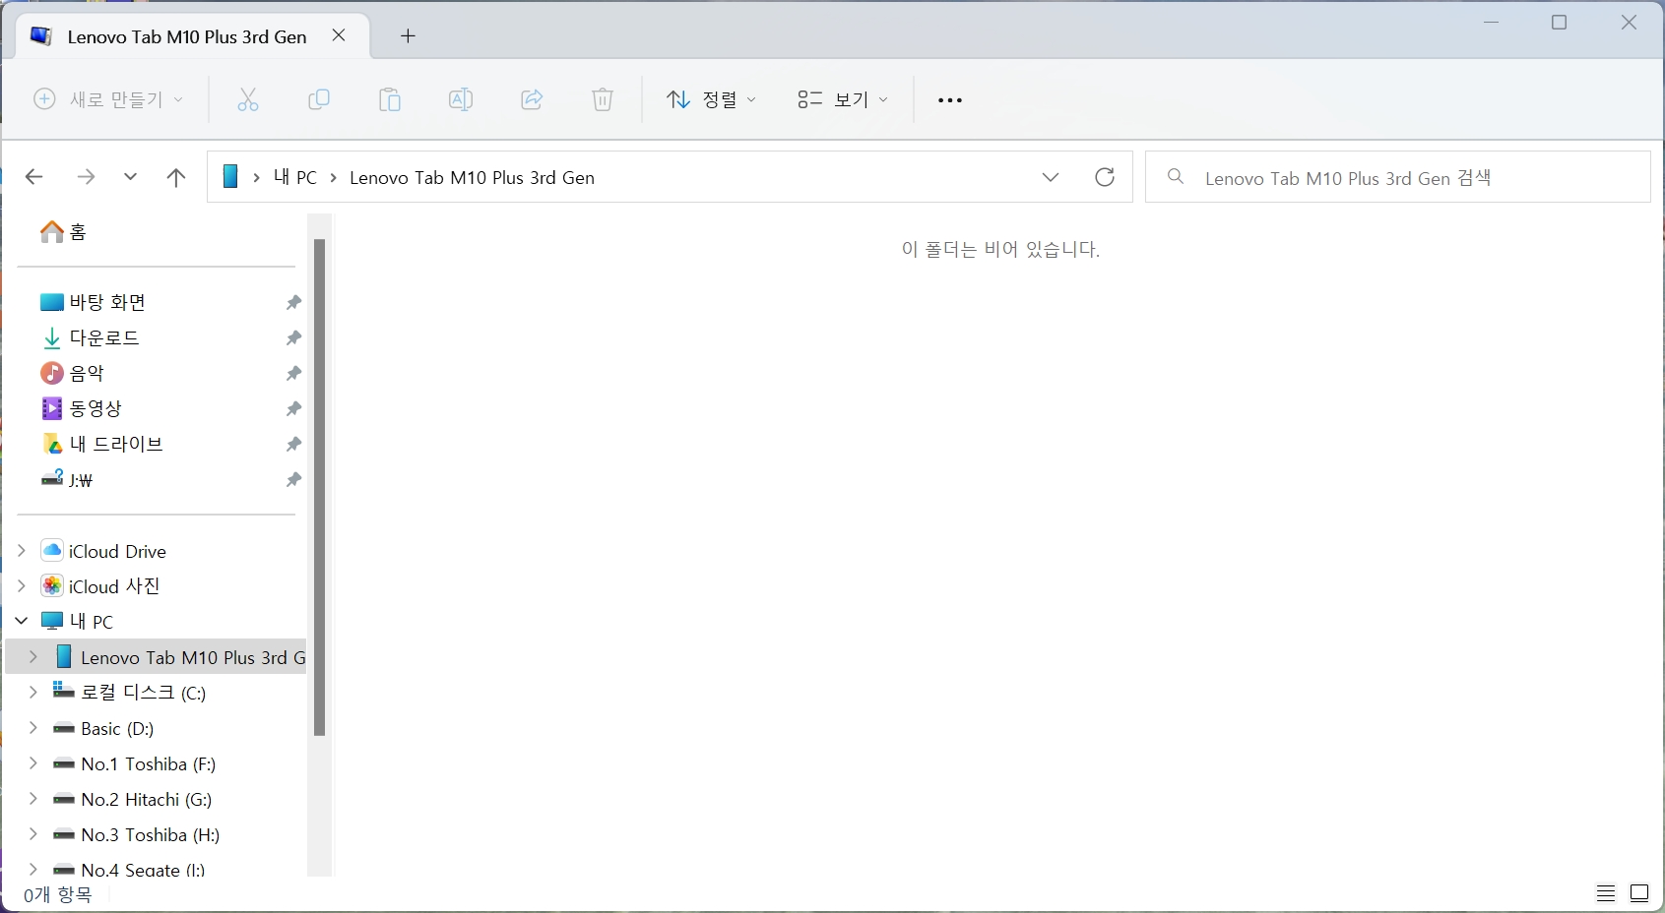The height and width of the screenshot is (913, 1665).
Task: Click the breadcrumb arrow after 내 PC
Action: tap(334, 177)
